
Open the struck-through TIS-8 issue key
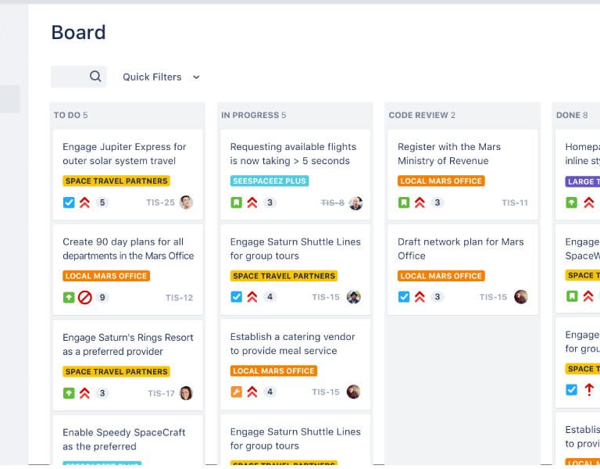332,202
